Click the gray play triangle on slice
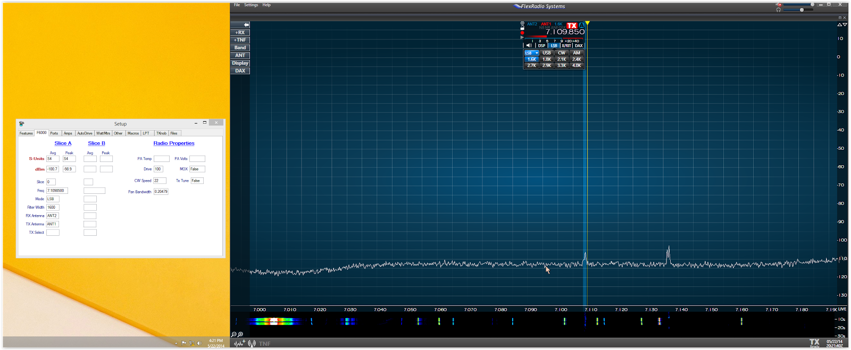851x350 pixels. (x=522, y=37)
